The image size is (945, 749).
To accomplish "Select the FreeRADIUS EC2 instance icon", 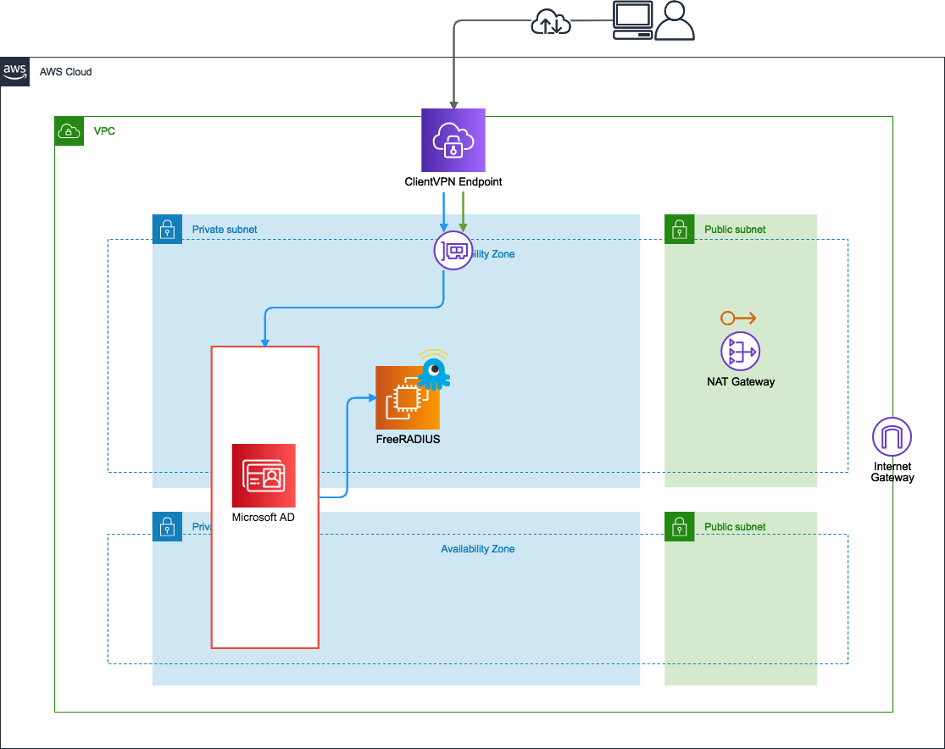I will pos(408,397).
